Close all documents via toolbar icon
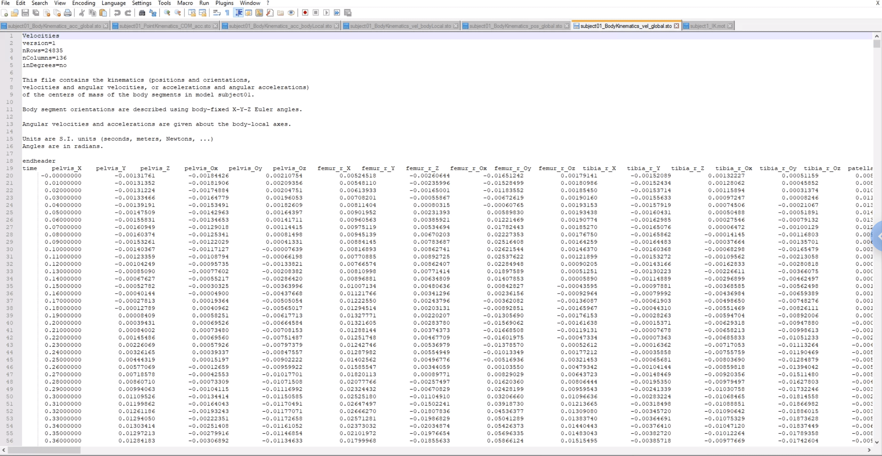Viewport: 882px width, 456px height. (x=57, y=13)
